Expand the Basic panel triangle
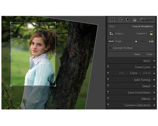The height and width of the screenshot is (126, 158). tap(154, 61)
